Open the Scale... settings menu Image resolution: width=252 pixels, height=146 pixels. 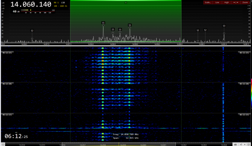coord(208,3)
